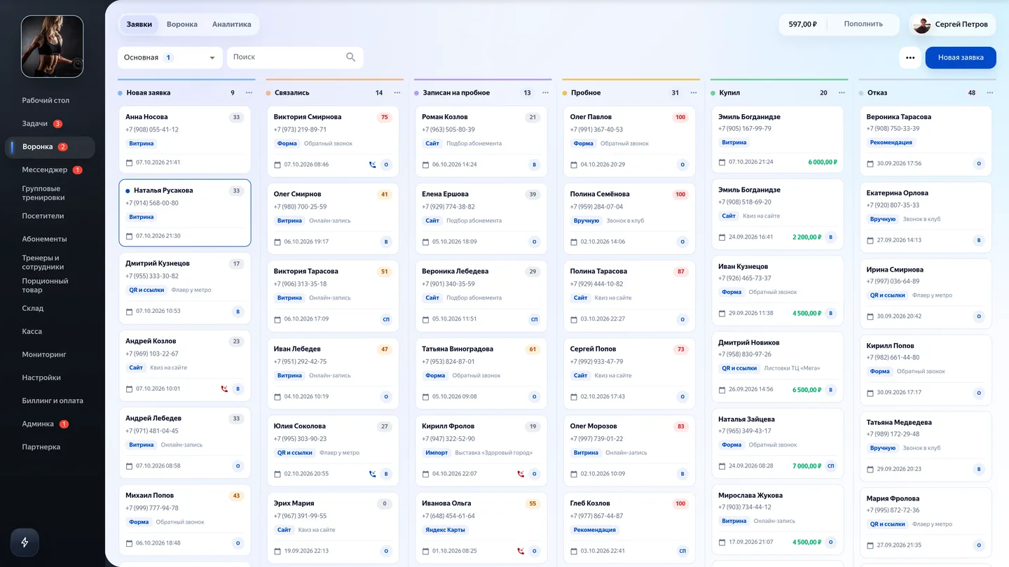Click red missed-call icon on Андрей Козлов card
The width and height of the screenshot is (1009, 567).
(x=224, y=389)
